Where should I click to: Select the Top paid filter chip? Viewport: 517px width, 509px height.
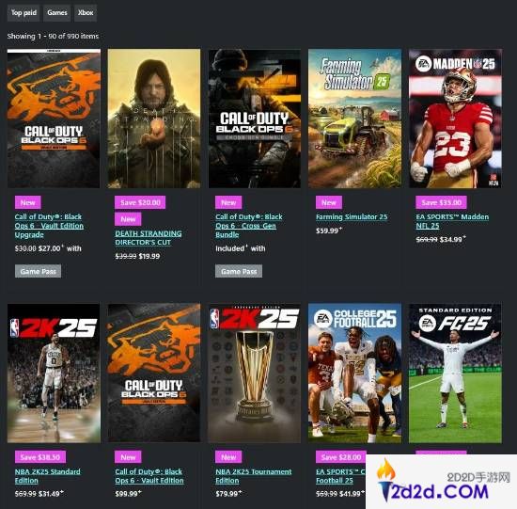coord(23,13)
